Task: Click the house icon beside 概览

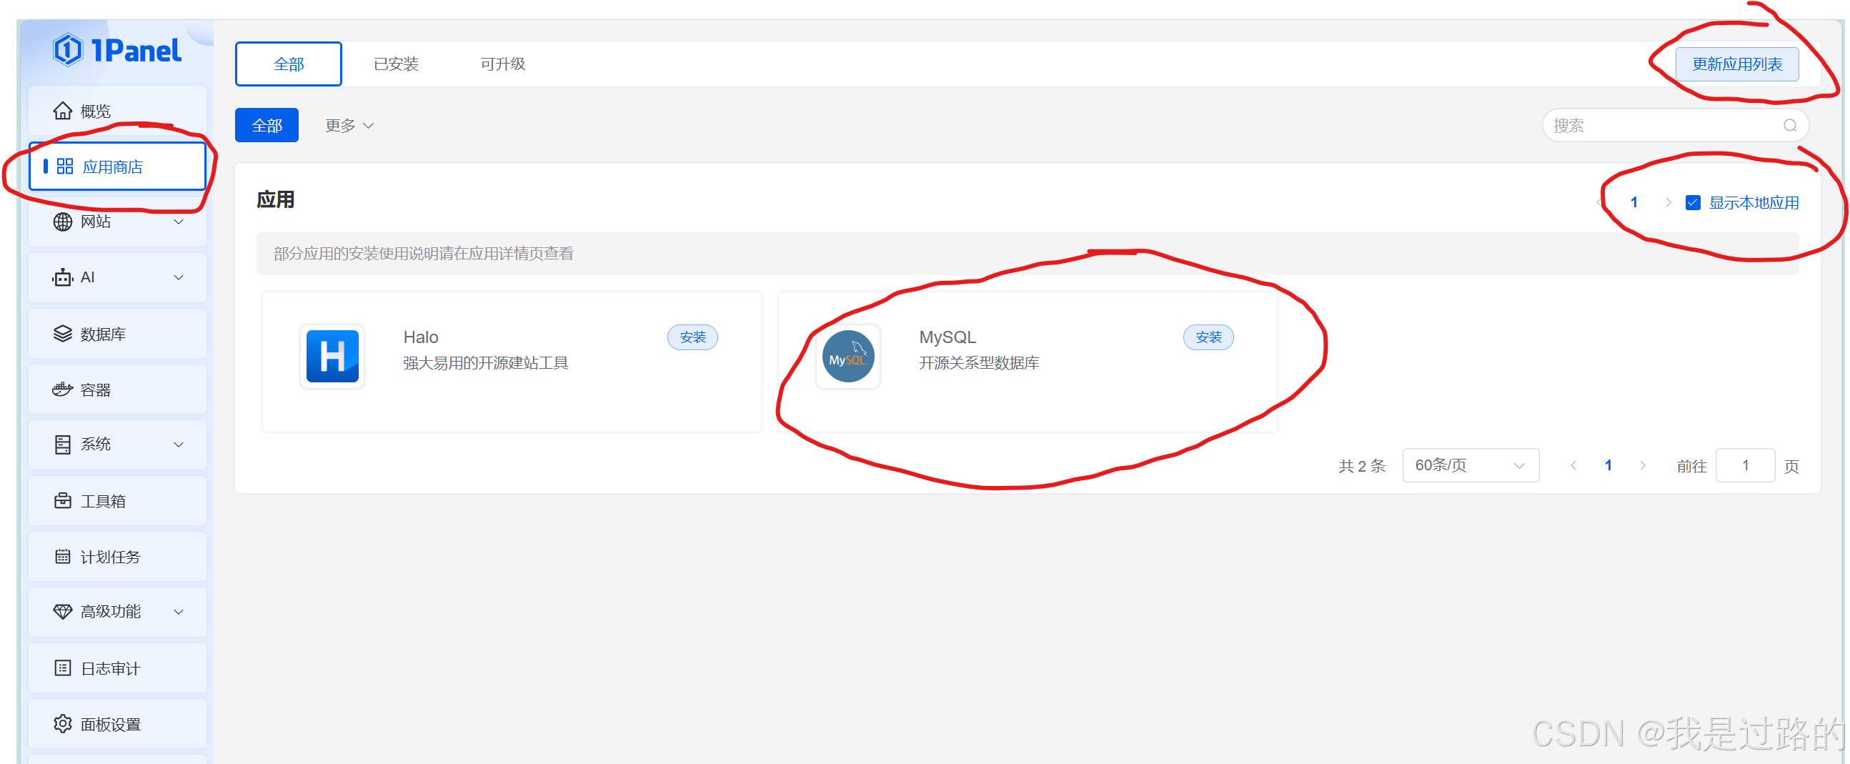Action: (62, 111)
